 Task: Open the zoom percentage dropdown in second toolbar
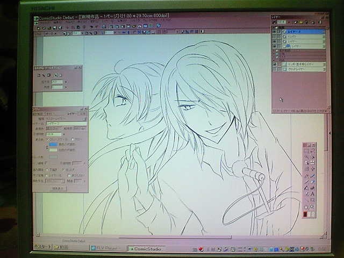coord(83,33)
